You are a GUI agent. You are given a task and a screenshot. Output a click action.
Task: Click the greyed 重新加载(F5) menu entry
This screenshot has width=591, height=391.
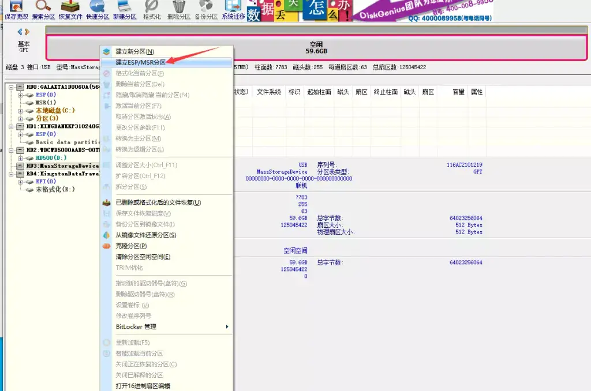tap(167, 343)
